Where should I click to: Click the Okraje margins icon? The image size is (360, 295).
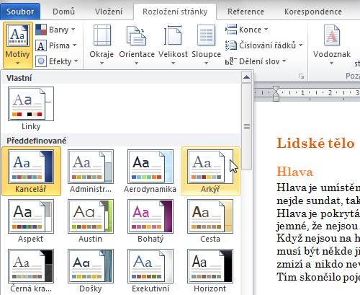point(102,35)
